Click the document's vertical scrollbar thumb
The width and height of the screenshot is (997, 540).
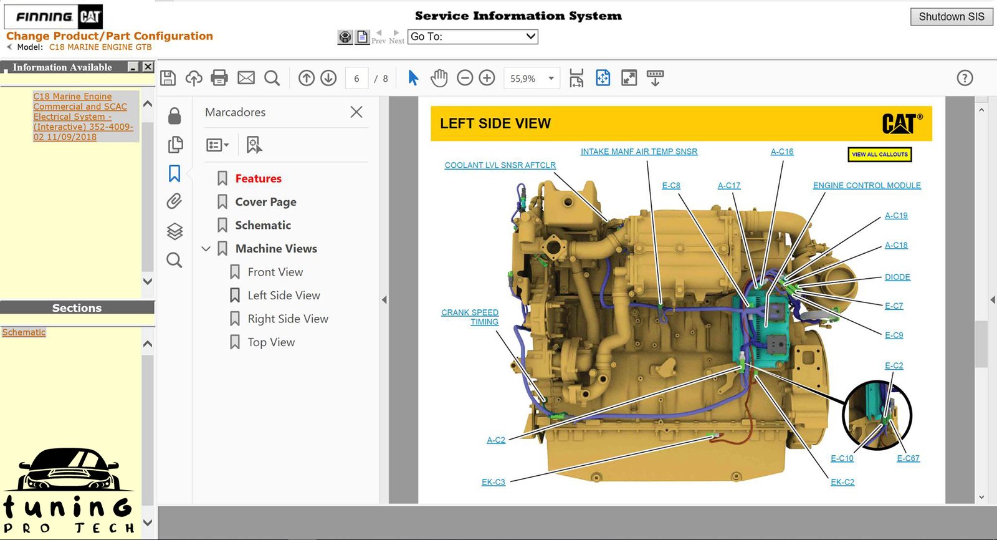pos(981,343)
